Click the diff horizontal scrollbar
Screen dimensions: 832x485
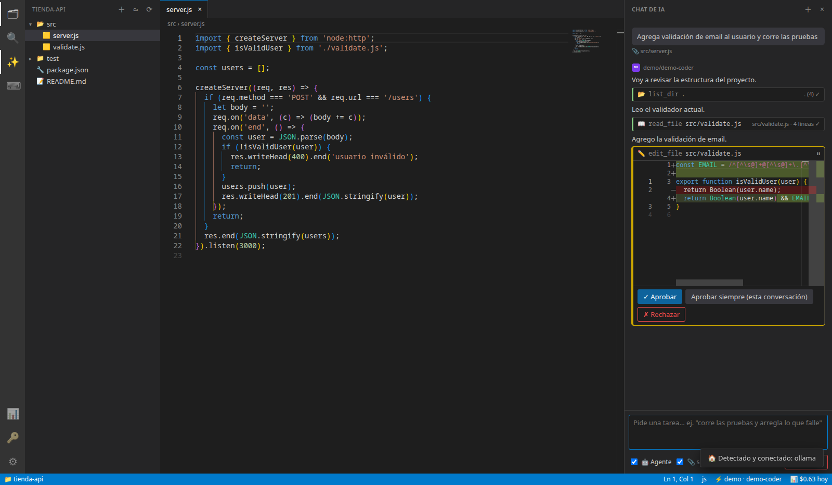(709, 283)
